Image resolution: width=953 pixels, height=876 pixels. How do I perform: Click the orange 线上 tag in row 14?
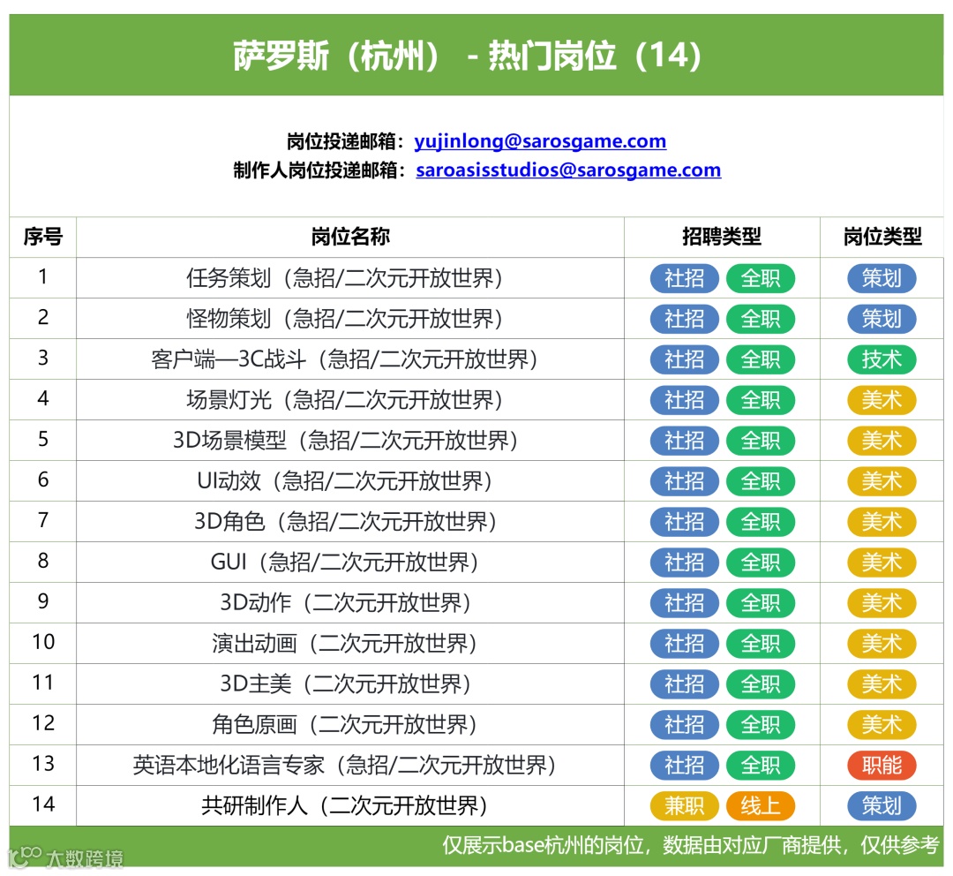761,806
